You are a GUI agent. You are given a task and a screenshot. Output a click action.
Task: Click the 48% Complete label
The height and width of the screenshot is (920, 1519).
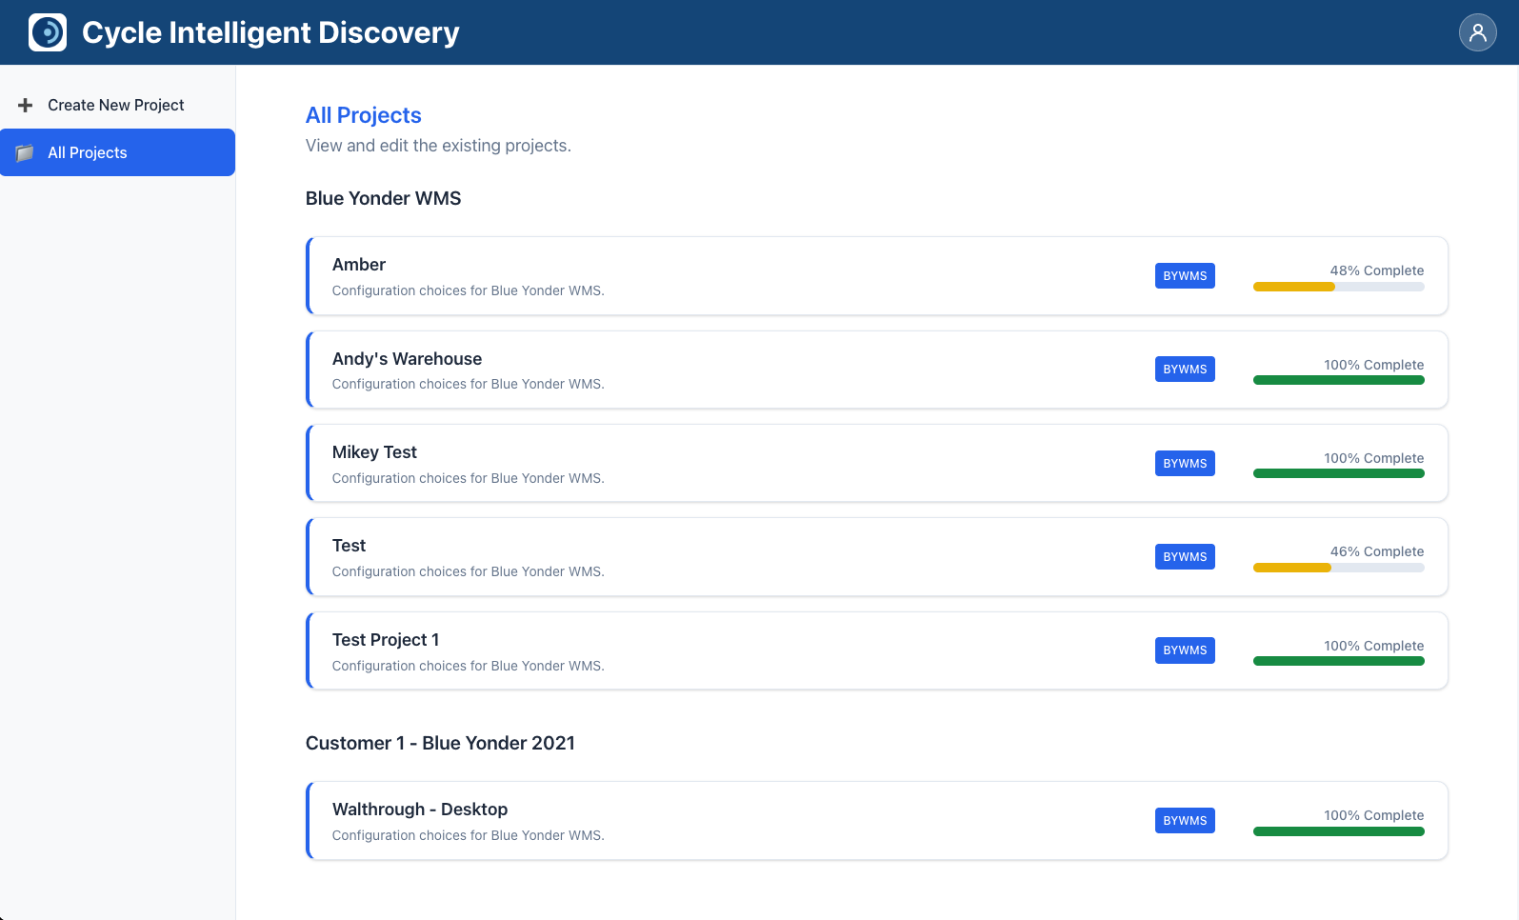click(x=1377, y=270)
